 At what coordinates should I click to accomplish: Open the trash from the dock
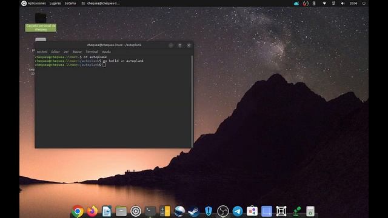point(310,211)
